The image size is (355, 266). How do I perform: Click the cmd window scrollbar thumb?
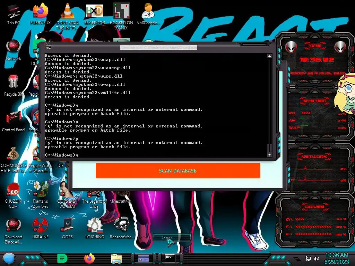(269, 148)
